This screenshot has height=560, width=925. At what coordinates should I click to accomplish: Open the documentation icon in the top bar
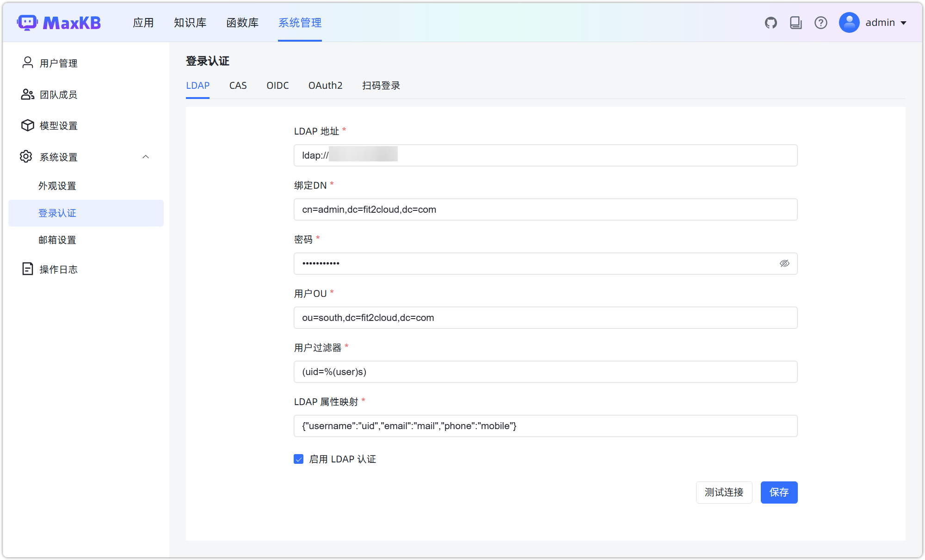pyautogui.click(x=796, y=22)
